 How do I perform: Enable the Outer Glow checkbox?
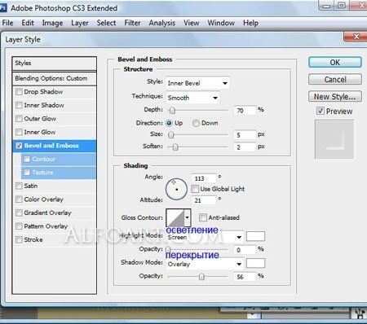point(19,119)
